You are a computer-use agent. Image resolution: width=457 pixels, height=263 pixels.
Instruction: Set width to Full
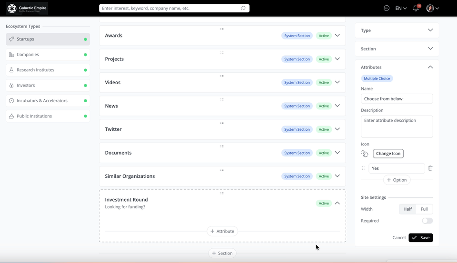(x=424, y=209)
